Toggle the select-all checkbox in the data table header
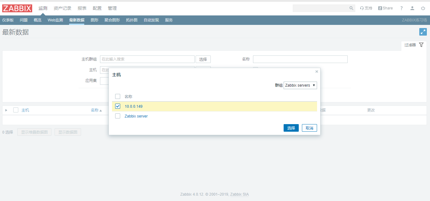 16,110
